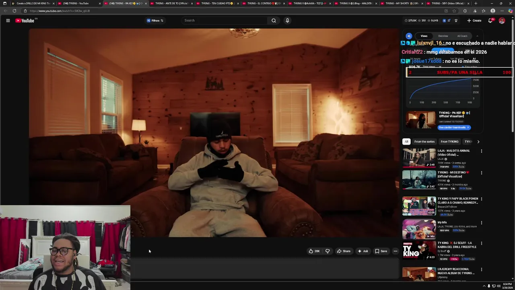Open the PA KE? visualizer thumbnail in vidIQ panel
The height and width of the screenshot is (290, 515).
point(420,120)
